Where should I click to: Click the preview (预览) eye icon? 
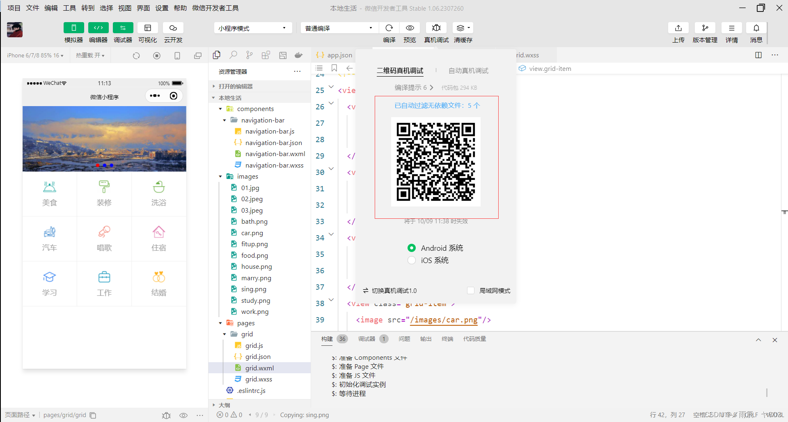[410, 28]
